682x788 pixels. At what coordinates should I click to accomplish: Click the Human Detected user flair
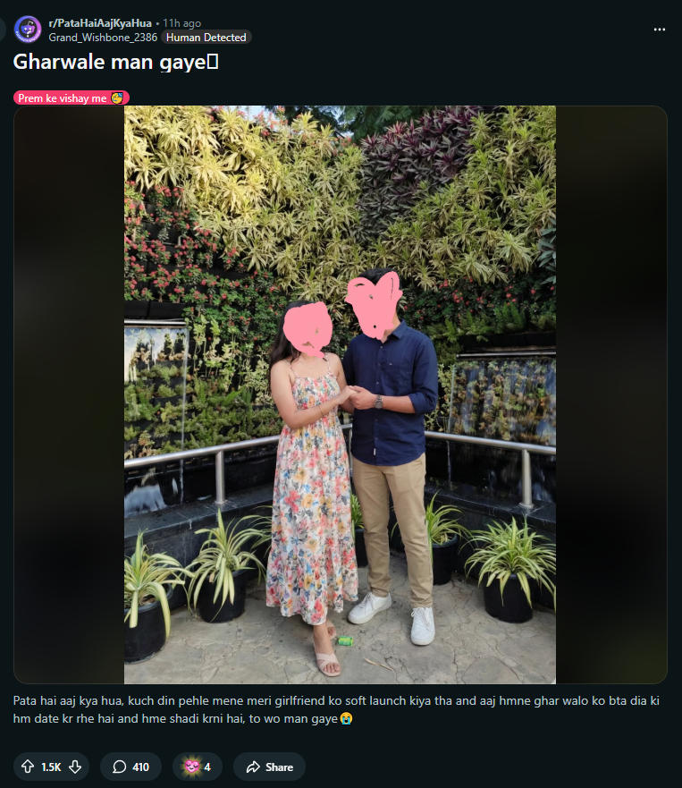206,38
